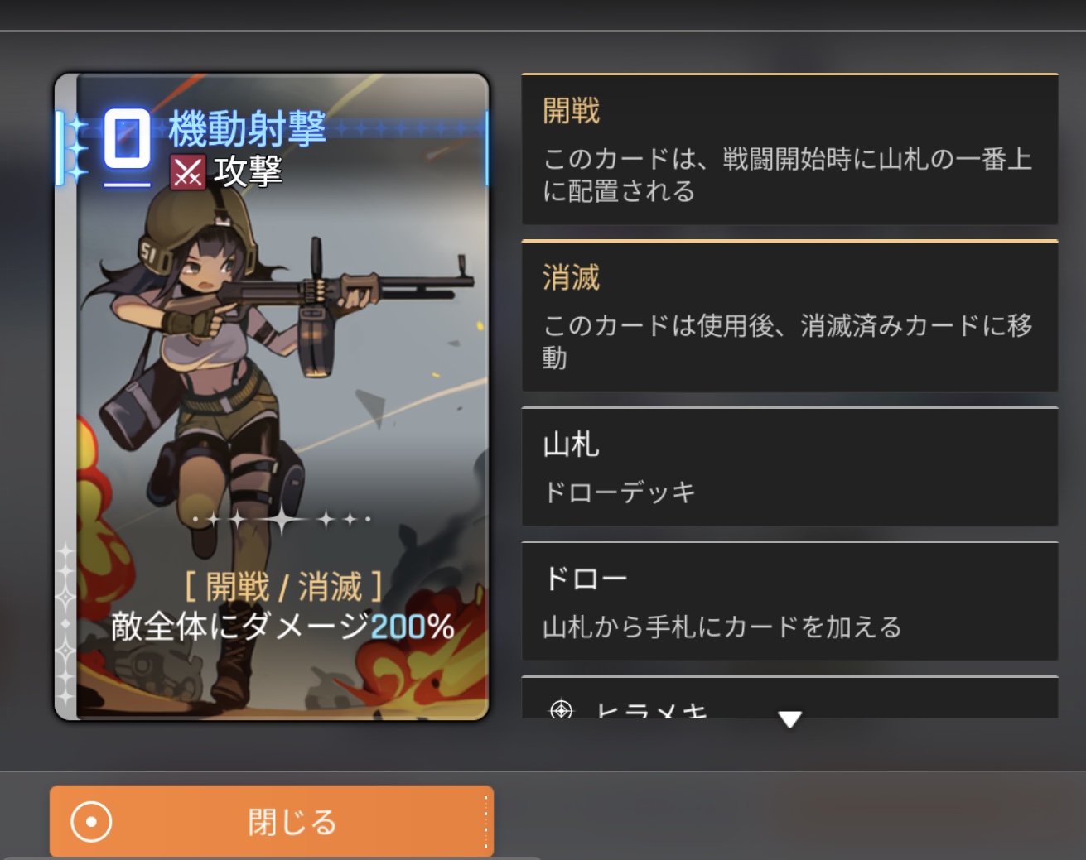The image size is (1086, 860).
Task: Expand list with the down arrow
Action: point(790,718)
